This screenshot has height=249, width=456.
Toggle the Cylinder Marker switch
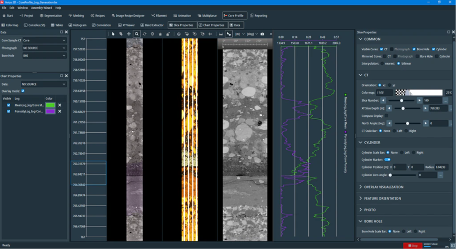point(387,159)
